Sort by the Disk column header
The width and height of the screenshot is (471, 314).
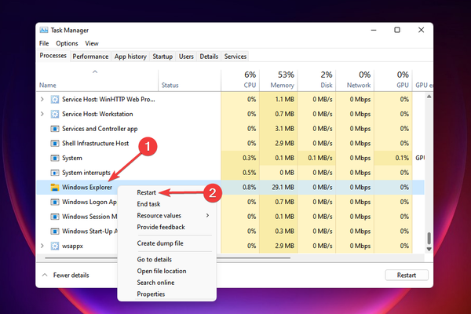click(x=316, y=80)
